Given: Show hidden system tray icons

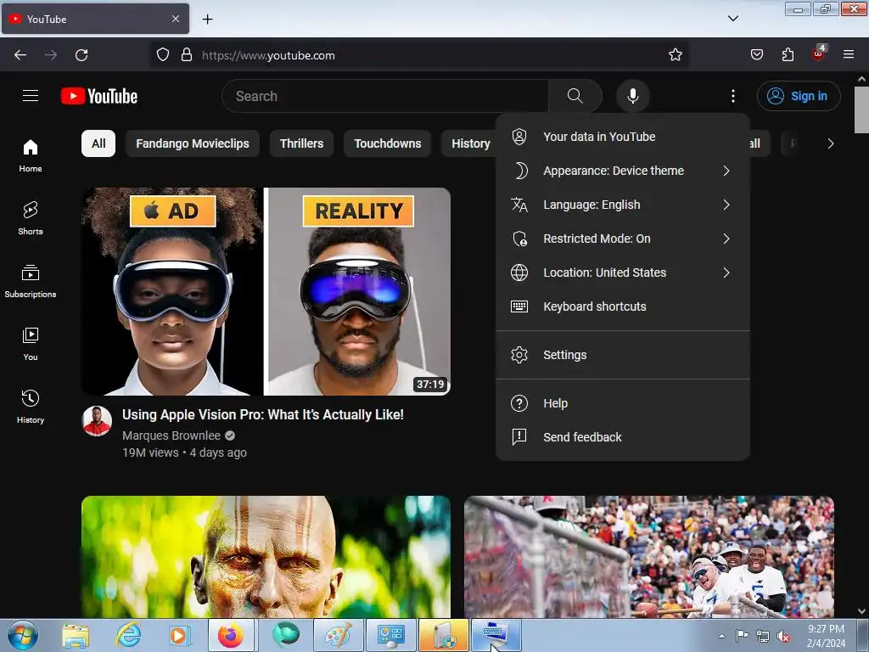Looking at the screenshot, I should pos(721,636).
